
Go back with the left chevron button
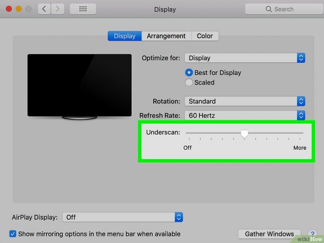[44, 9]
